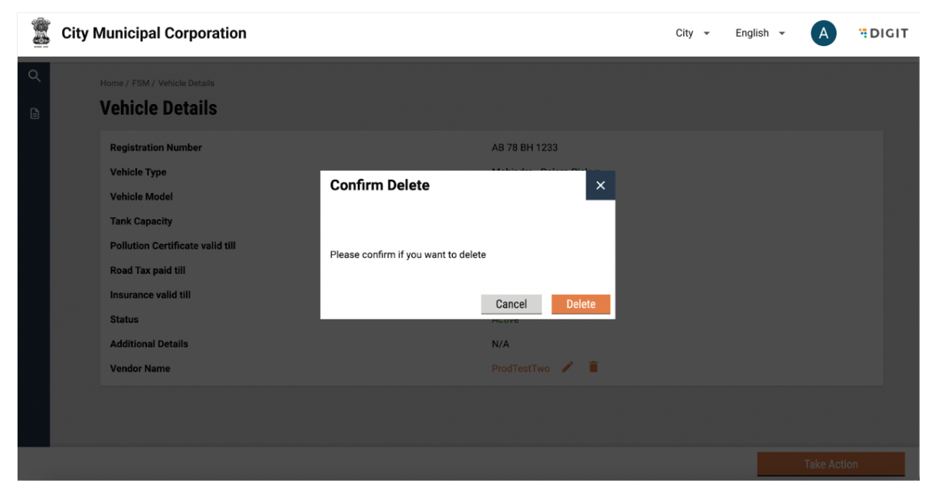Screen dimensions: 943x487
Task: Click the pencil edit icon beside ProdTestTwo
Action: point(568,368)
